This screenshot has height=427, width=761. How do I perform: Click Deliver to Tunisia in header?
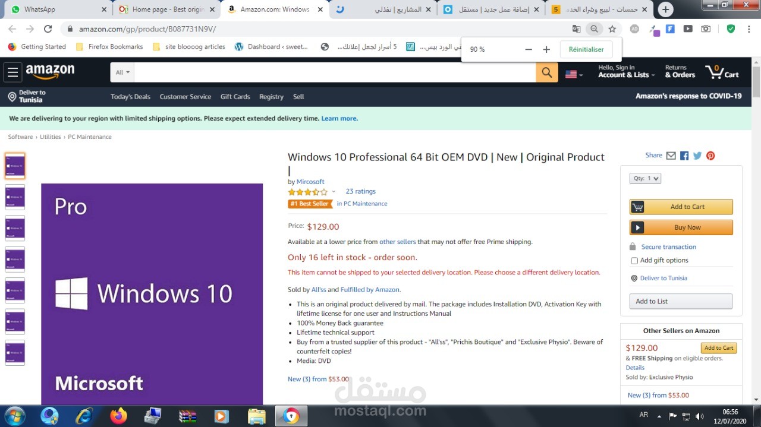(x=27, y=96)
